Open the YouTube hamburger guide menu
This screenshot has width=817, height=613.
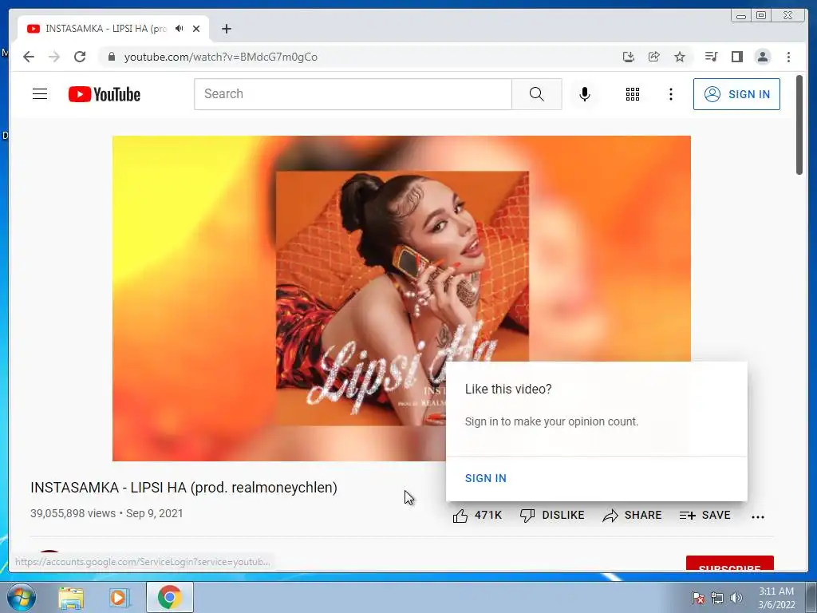pyautogui.click(x=40, y=94)
